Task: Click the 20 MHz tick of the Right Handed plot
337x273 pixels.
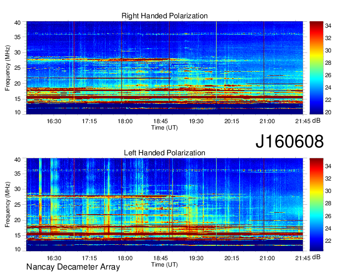Action: click(17, 84)
